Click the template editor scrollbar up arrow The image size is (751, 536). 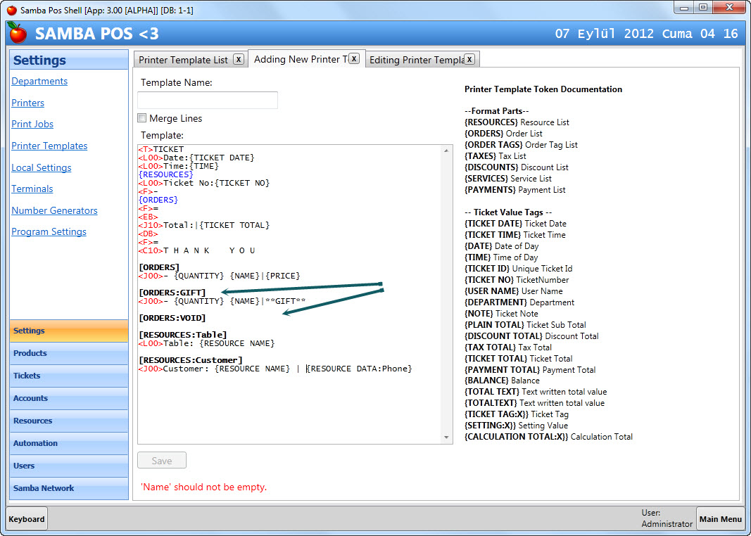point(446,151)
